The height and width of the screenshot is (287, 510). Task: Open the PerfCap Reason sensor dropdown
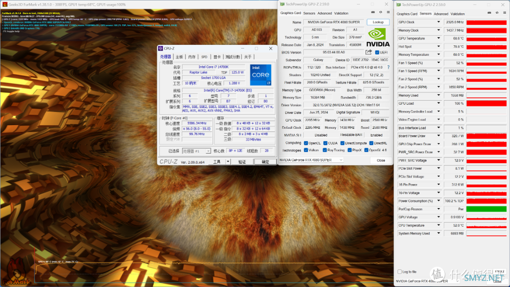tap(438, 209)
